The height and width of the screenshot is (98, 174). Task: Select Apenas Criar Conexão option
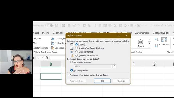pyautogui.click(x=76, y=55)
